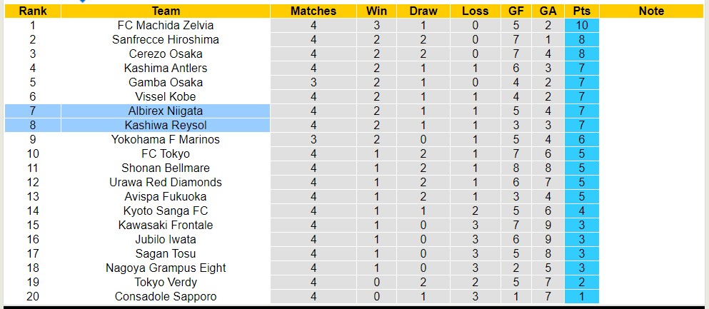Click the Draw column header
This screenshot has width=709, height=309.
[x=423, y=11]
